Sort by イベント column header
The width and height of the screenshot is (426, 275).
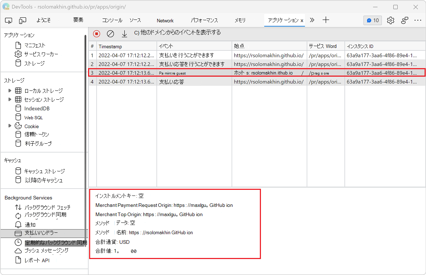194,46
